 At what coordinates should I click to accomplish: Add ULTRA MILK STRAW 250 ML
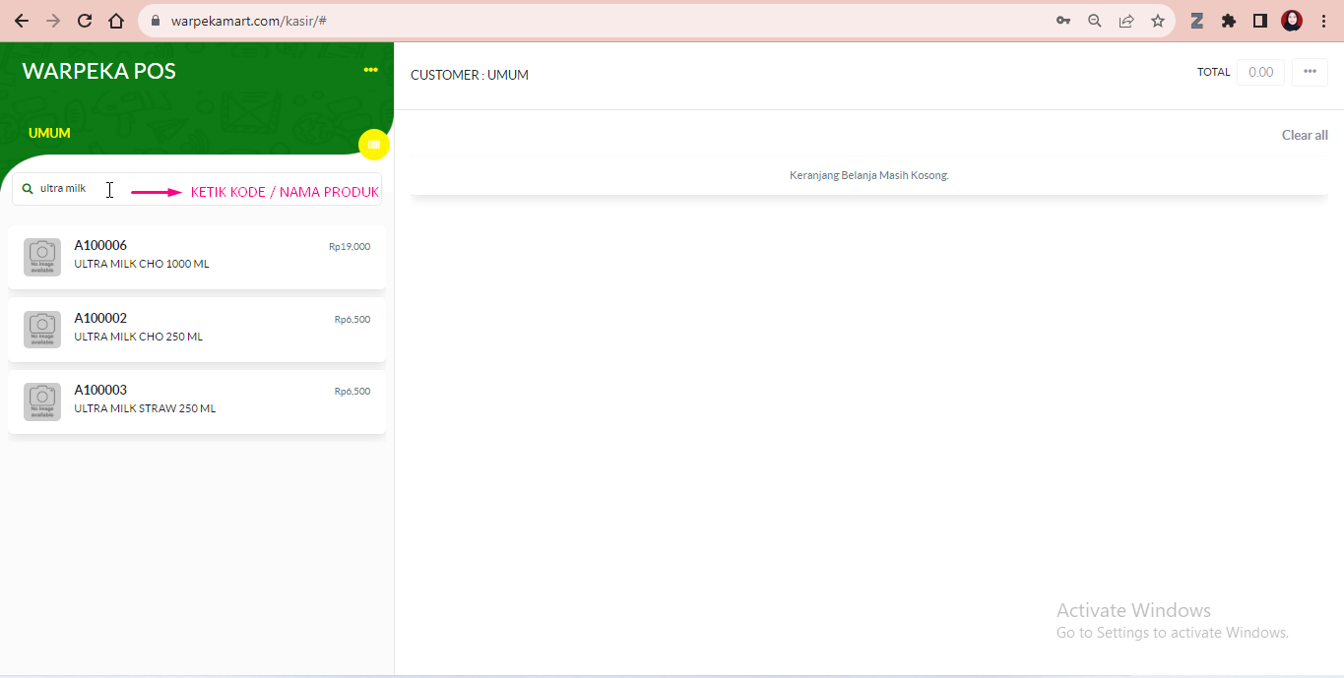(x=197, y=401)
